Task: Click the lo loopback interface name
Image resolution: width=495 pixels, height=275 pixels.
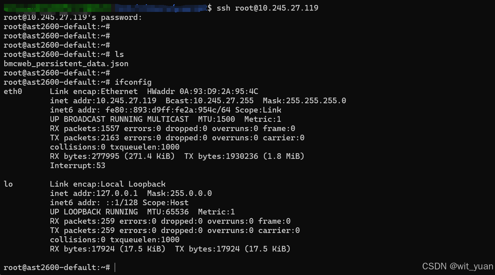Action: [8, 184]
